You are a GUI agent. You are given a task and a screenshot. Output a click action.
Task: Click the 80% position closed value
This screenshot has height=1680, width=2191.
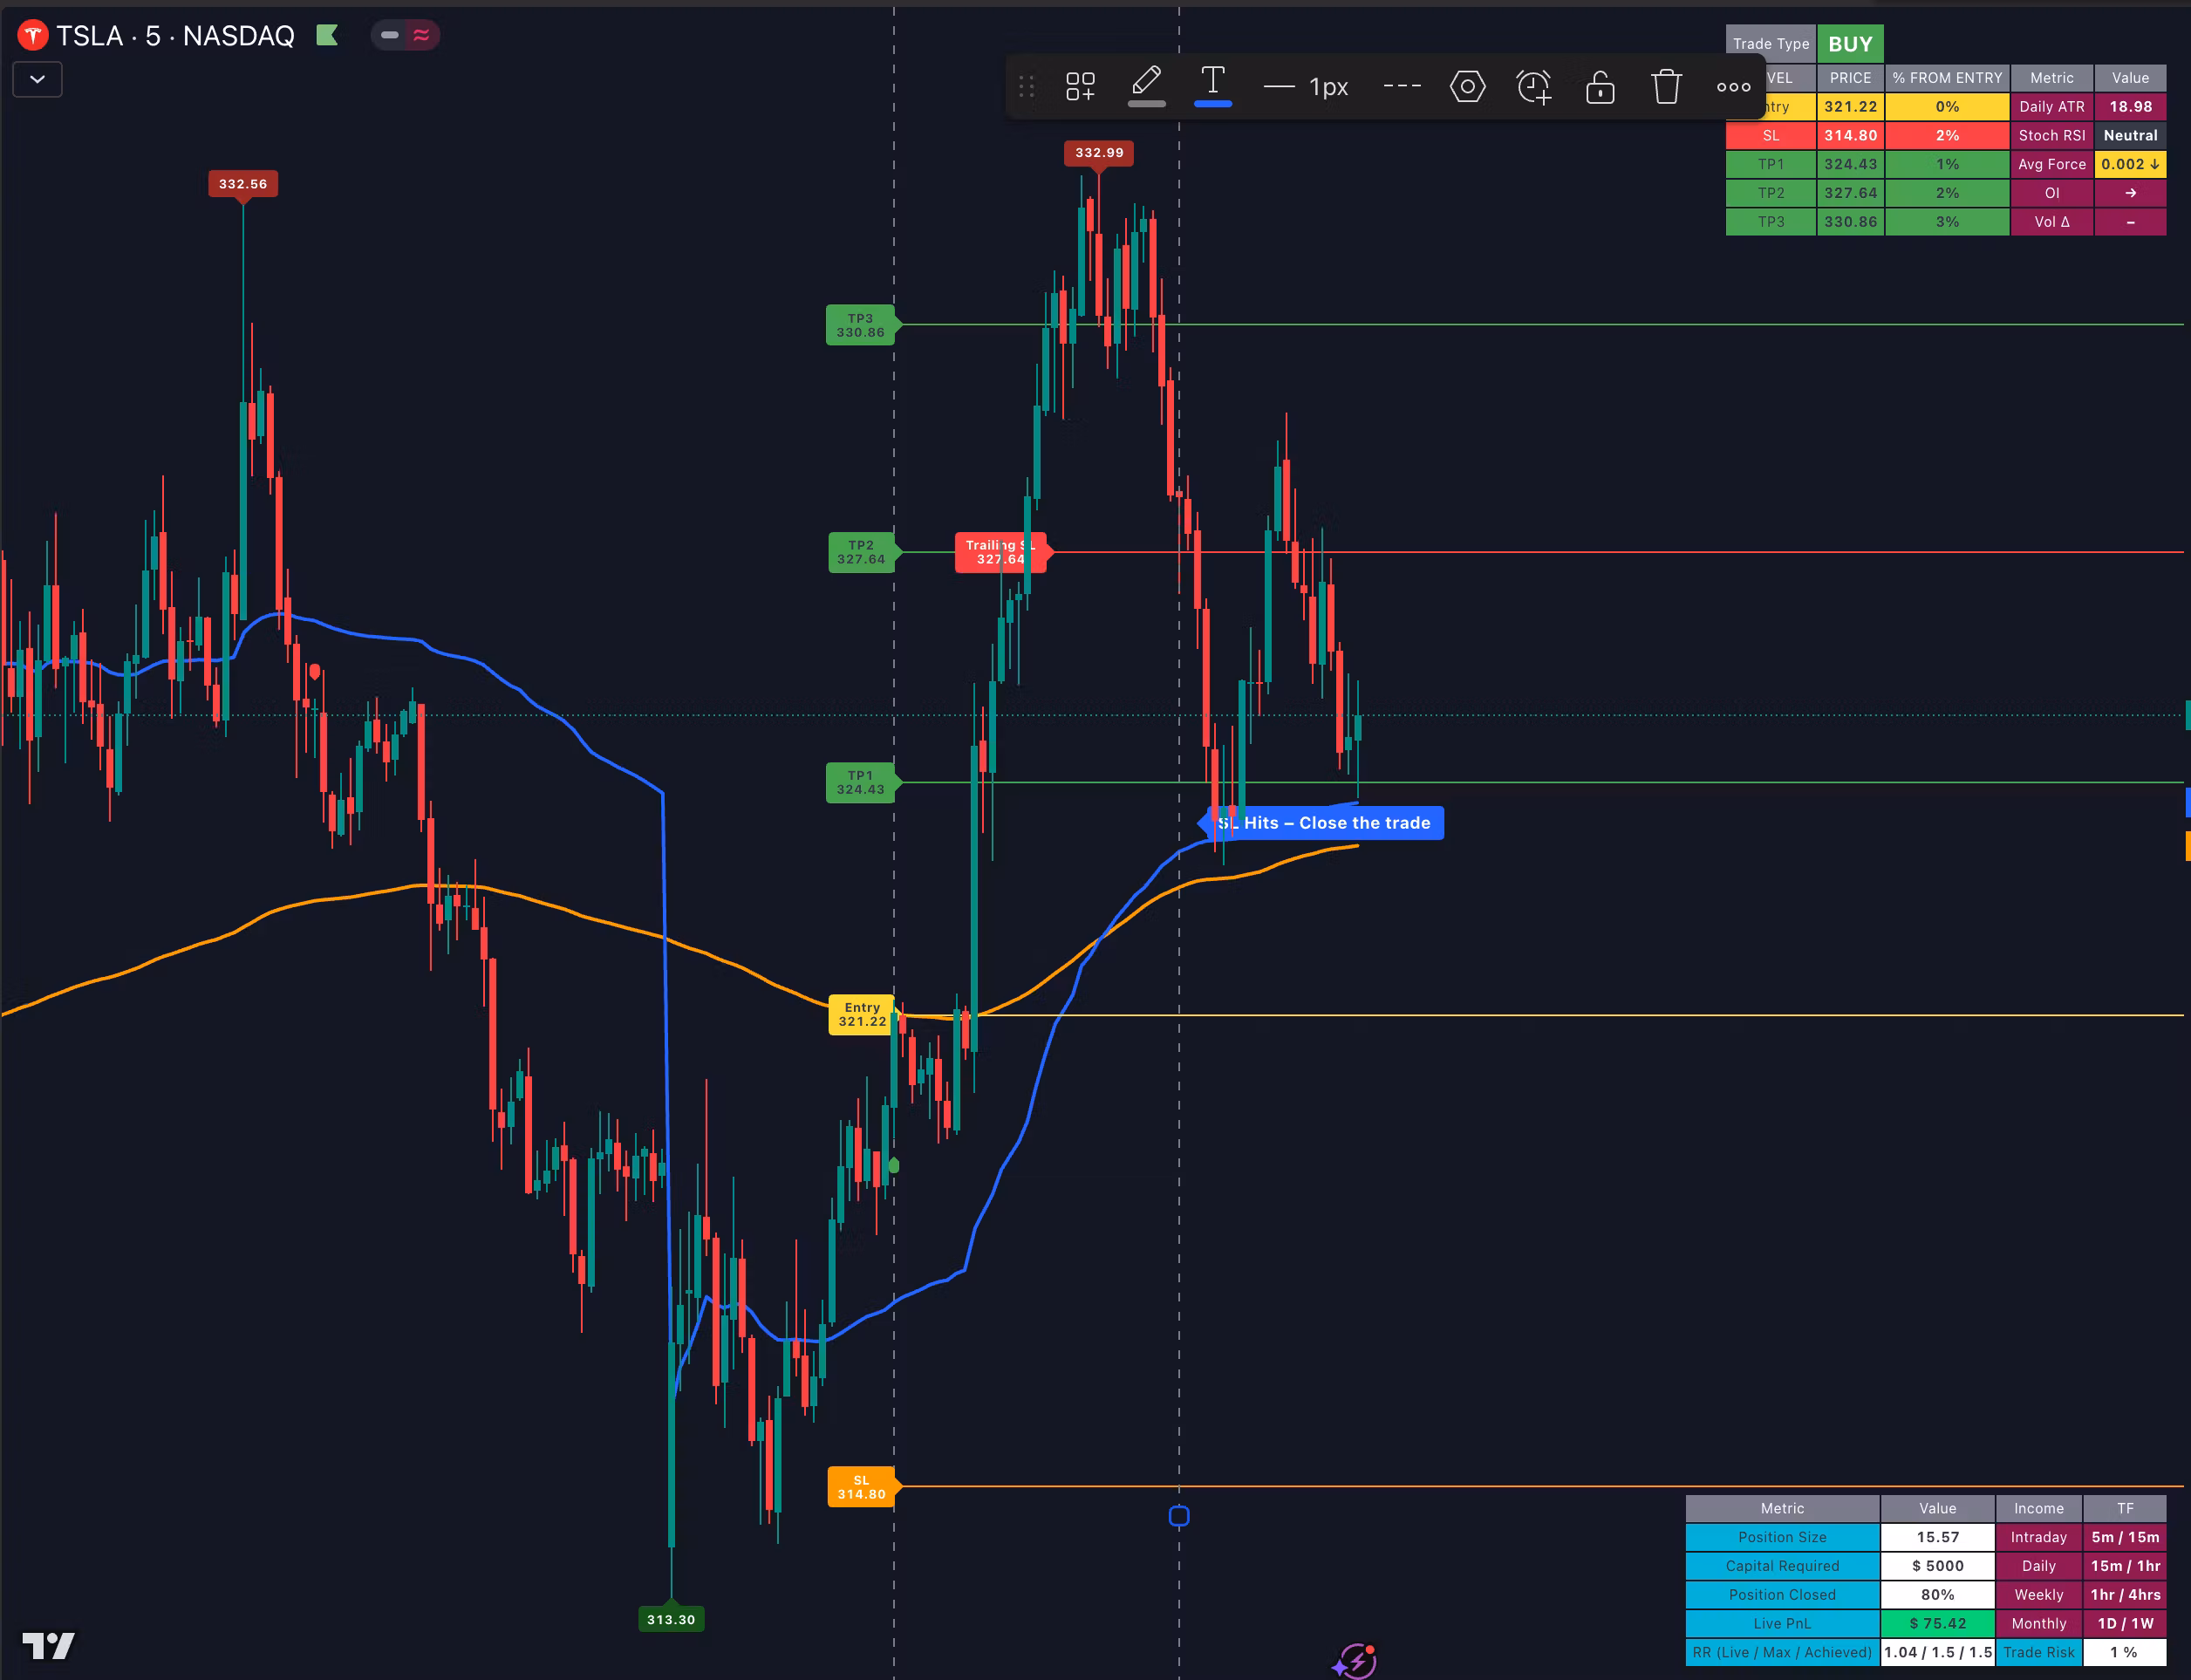[1937, 1595]
